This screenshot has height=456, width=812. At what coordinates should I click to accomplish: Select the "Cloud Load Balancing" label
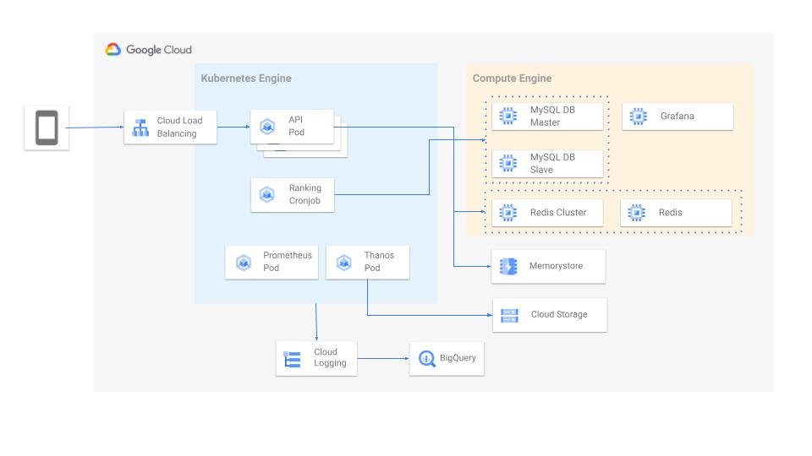tap(179, 127)
